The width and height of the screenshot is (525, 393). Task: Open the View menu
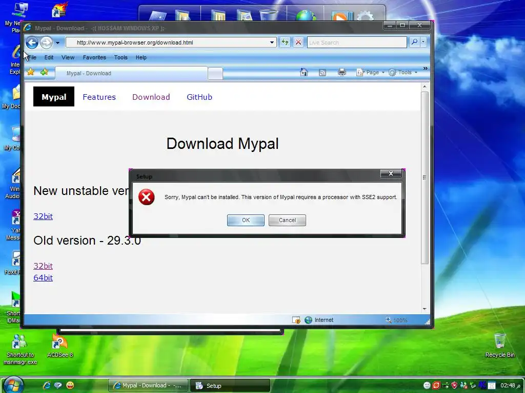click(68, 57)
